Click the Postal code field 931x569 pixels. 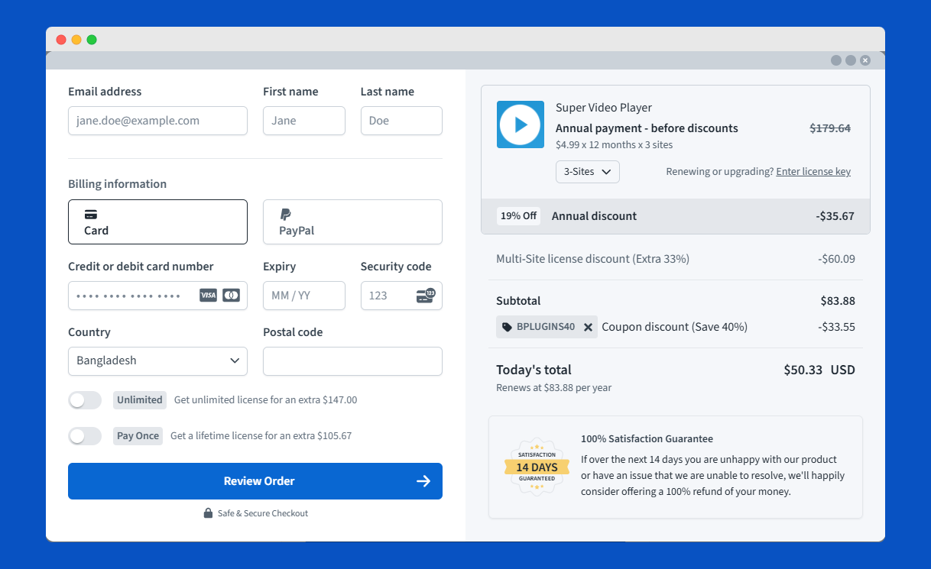(x=352, y=360)
